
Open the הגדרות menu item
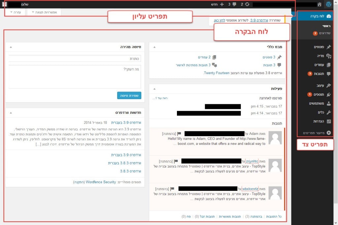(319, 121)
